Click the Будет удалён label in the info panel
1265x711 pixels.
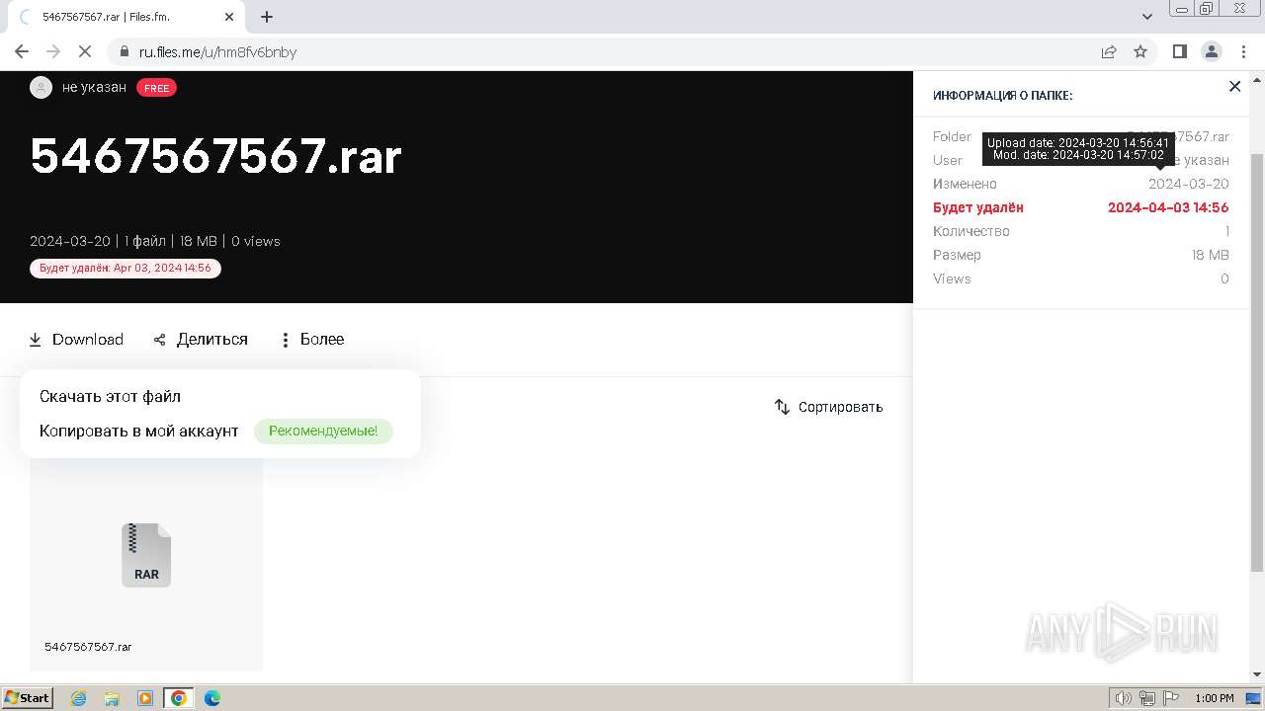[978, 207]
